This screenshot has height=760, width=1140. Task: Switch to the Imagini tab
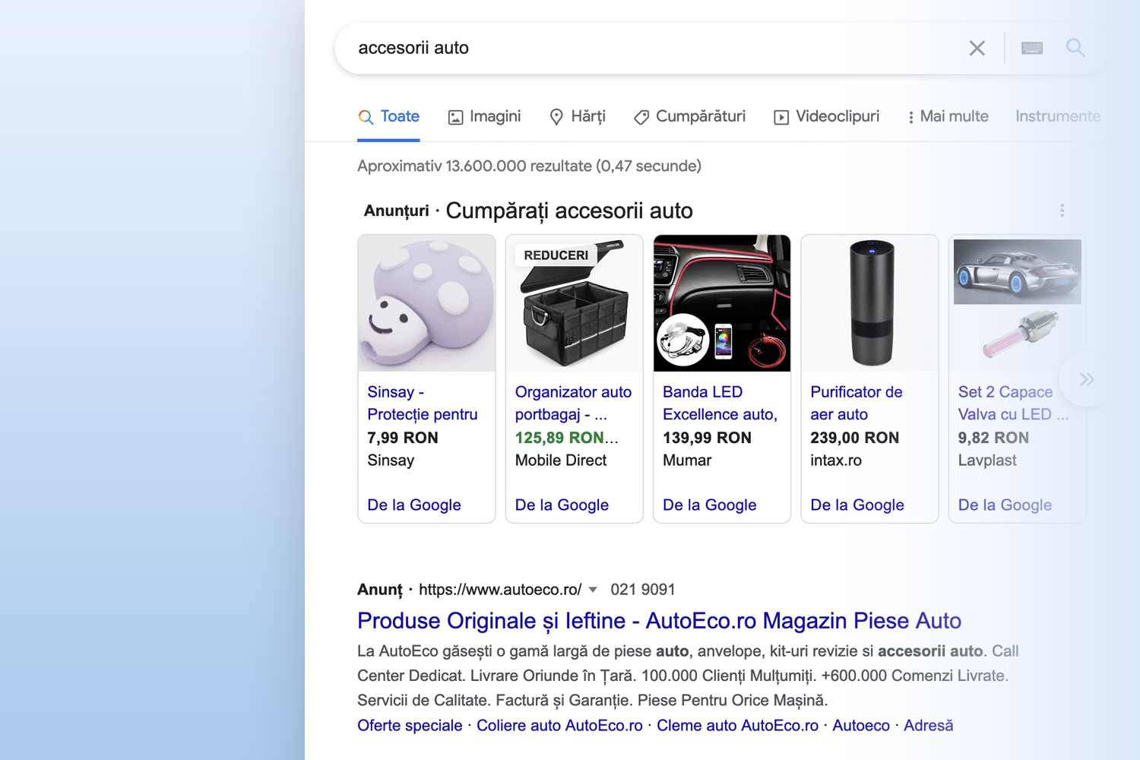[x=485, y=116]
